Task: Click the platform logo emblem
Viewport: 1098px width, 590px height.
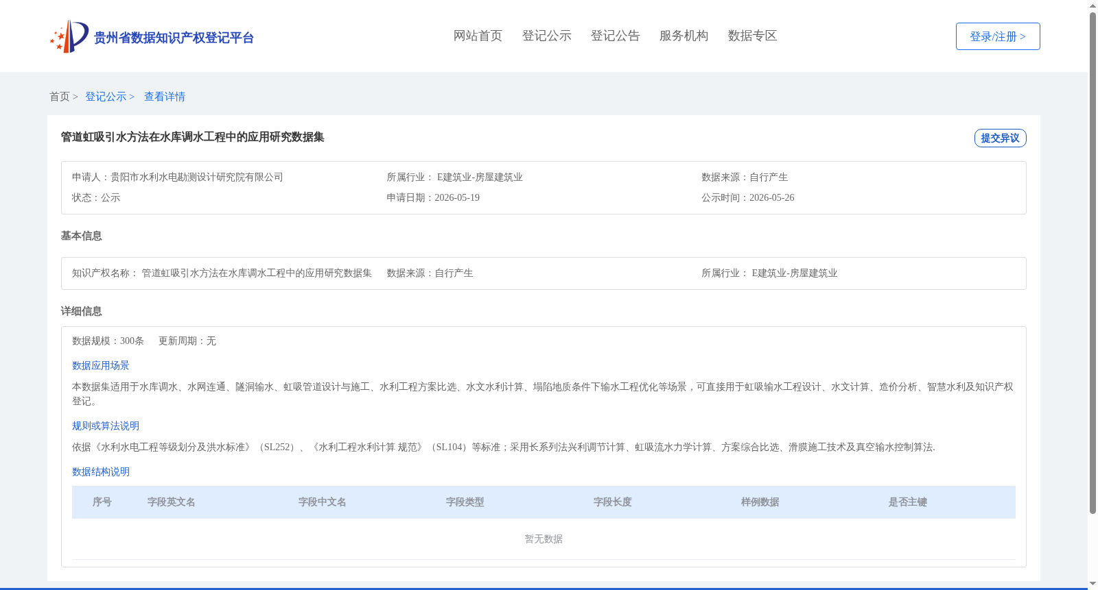Action: (69, 36)
